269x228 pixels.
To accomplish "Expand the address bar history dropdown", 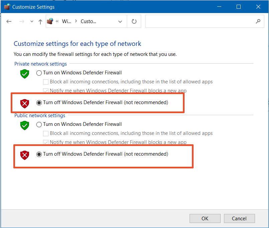I will tap(120, 21).
